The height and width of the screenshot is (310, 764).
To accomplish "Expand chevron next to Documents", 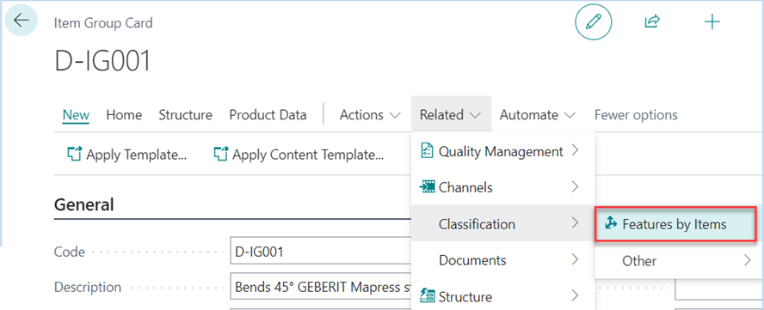I will [x=576, y=260].
